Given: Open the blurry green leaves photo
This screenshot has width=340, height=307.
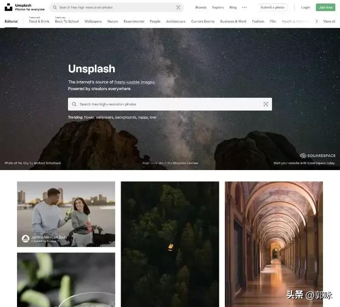Looking at the screenshot, I should pos(66,280).
